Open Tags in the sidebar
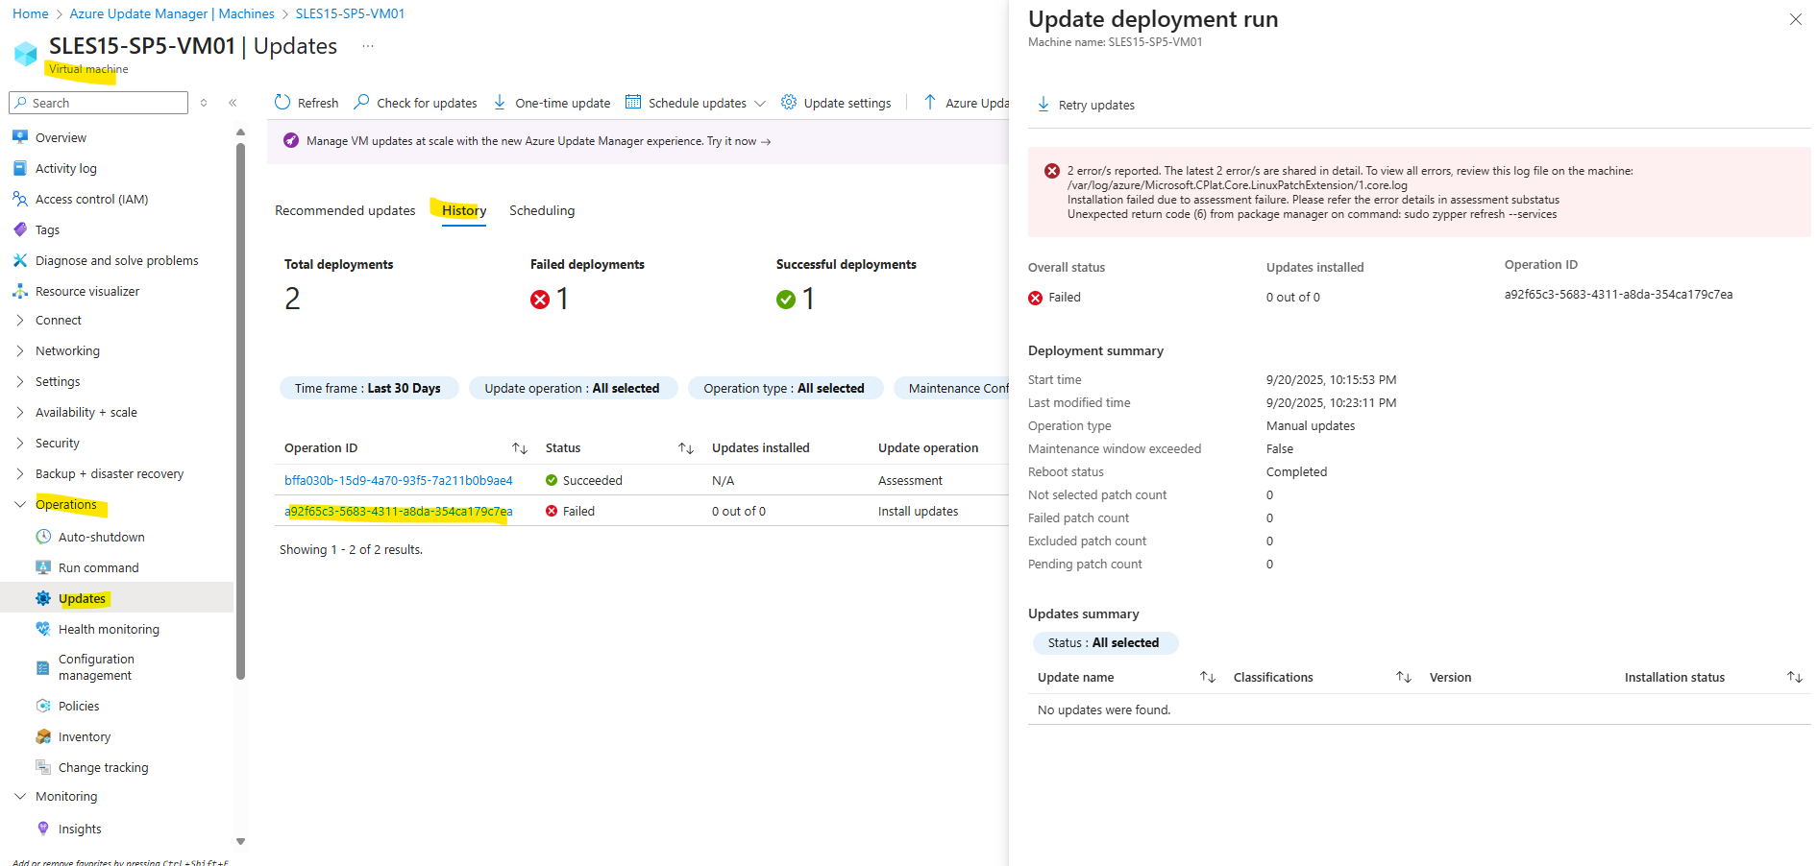 coord(47,229)
